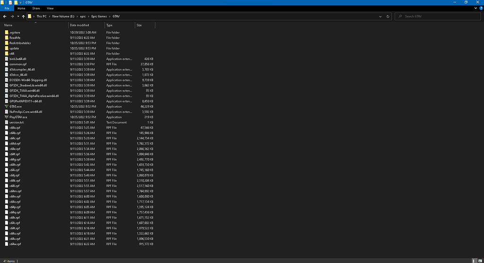Image resolution: width=484 pixels, height=263 pixels.
Task: Select the bink2w64.dll file icon
Action: tap(7, 59)
